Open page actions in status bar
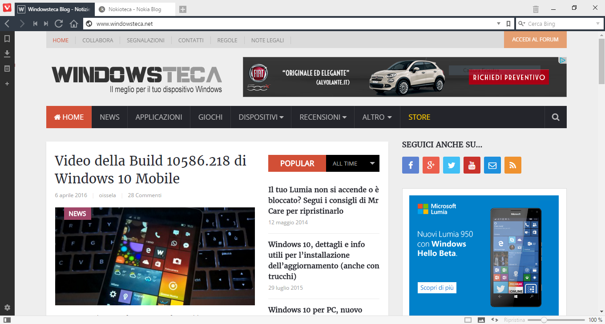 (494, 320)
